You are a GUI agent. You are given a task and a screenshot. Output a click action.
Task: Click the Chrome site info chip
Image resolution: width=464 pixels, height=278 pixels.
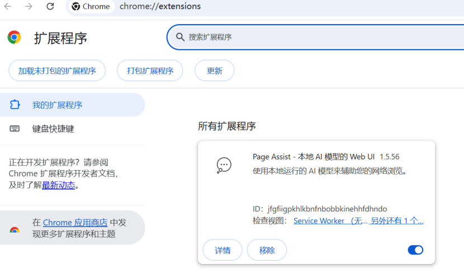[91, 6]
